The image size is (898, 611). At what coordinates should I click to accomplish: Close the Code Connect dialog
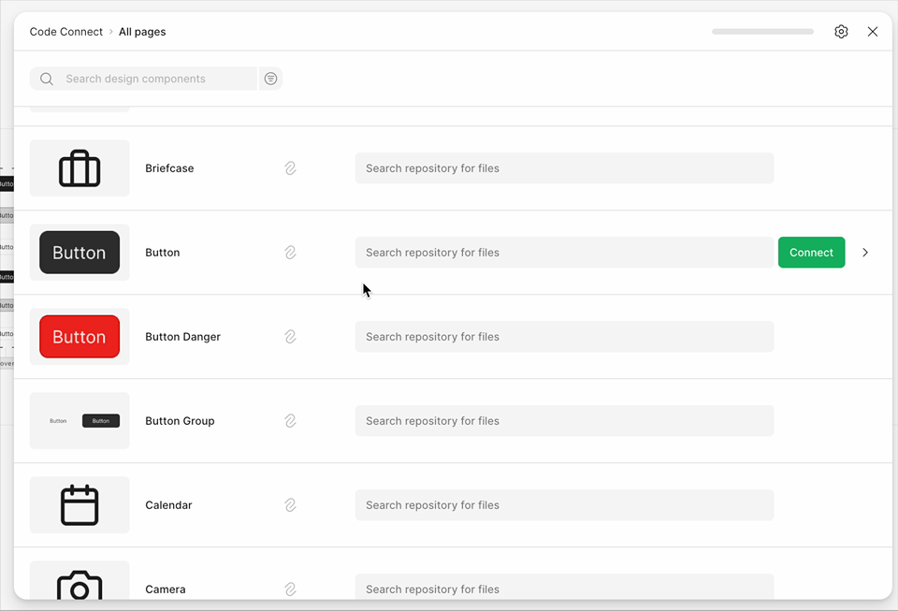click(873, 32)
